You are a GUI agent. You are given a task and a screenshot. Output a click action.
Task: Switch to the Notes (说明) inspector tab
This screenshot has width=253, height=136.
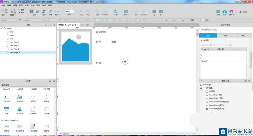[225, 36]
